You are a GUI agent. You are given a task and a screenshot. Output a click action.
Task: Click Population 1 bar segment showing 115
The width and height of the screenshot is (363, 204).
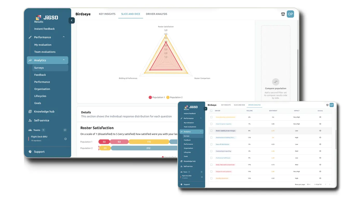[x=149, y=142]
